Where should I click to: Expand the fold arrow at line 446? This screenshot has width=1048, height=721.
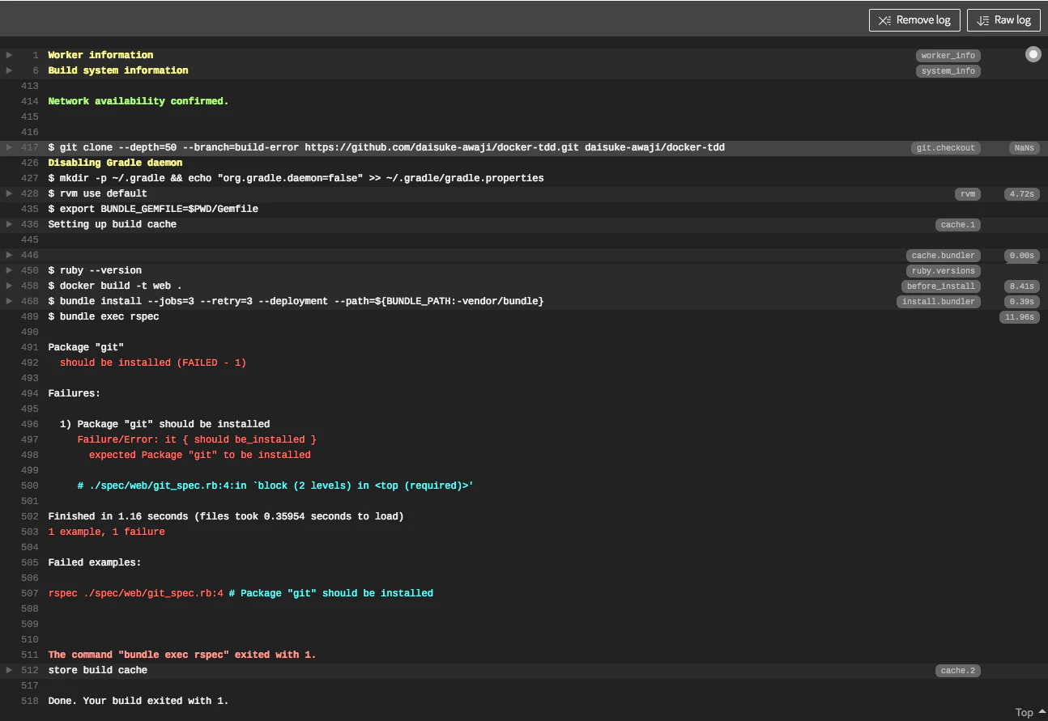(x=10, y=255)
